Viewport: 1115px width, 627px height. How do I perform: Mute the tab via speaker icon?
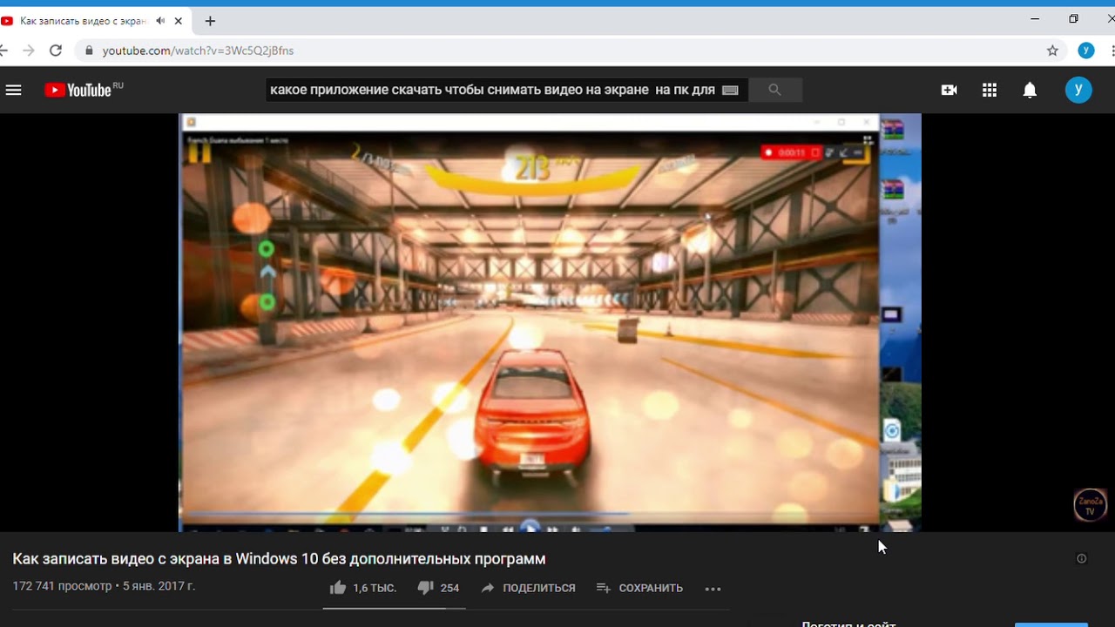160,21
